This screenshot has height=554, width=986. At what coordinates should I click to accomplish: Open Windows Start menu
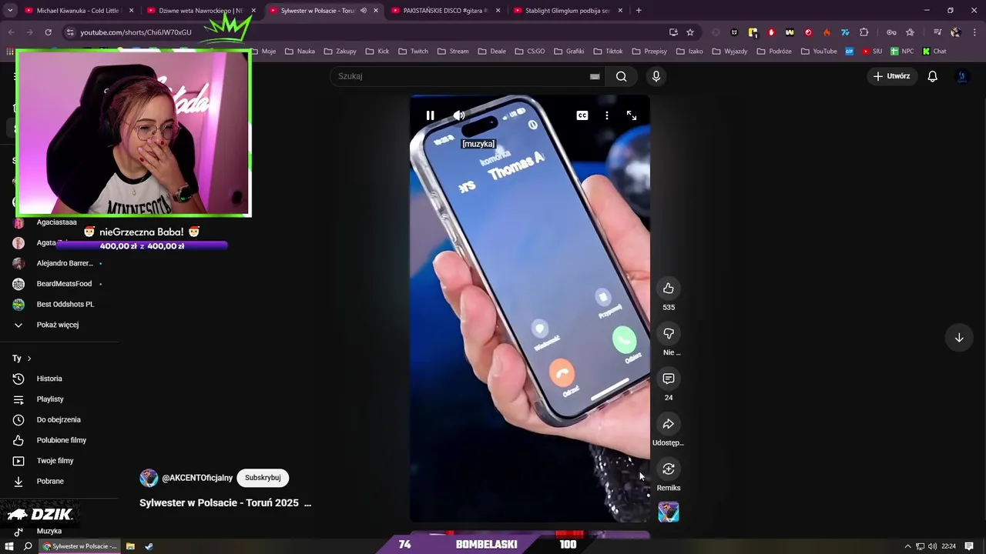coord(9,546)
